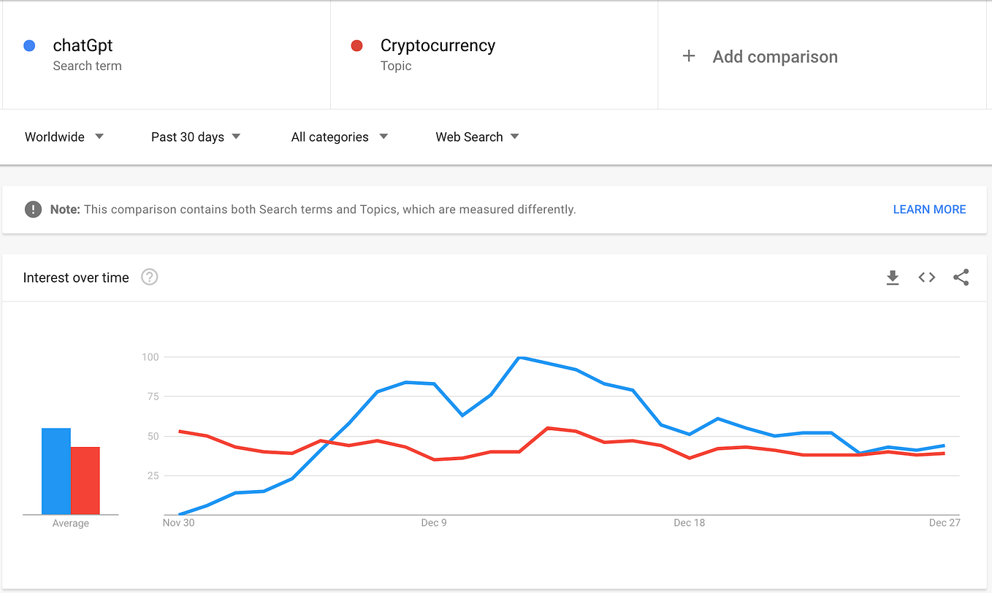Click the plus icon to add comparison
Screen dimensions: 992x593
pos(688,56)
